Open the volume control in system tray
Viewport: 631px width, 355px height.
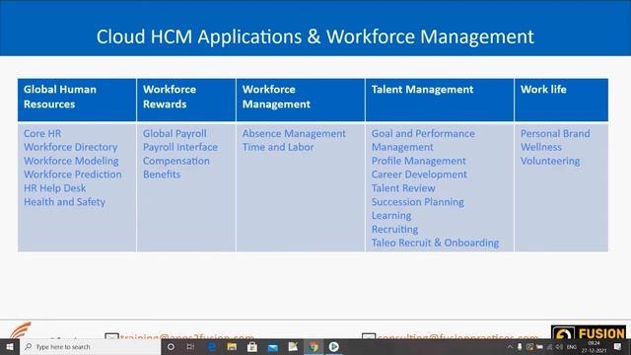click(x=559, y=346)
